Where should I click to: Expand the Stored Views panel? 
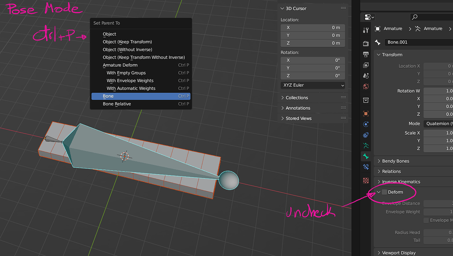click(282, 119)
